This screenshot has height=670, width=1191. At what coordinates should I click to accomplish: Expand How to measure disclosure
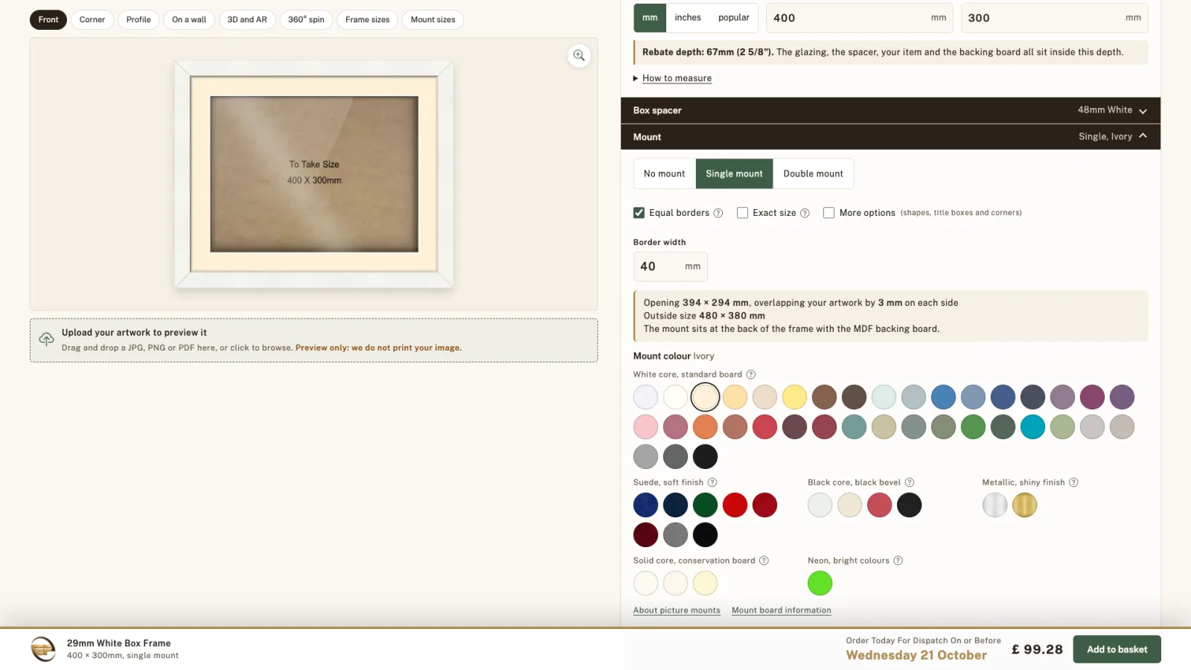click(x=677, y=78)
